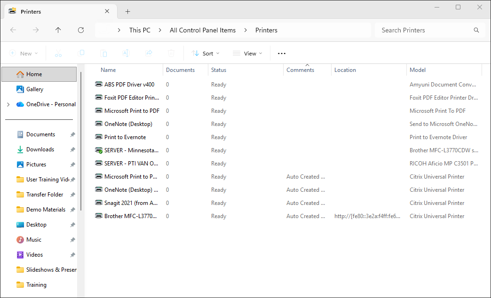
Task: Select ABS PDF Driver v400 printer icon
Action: 99,84
